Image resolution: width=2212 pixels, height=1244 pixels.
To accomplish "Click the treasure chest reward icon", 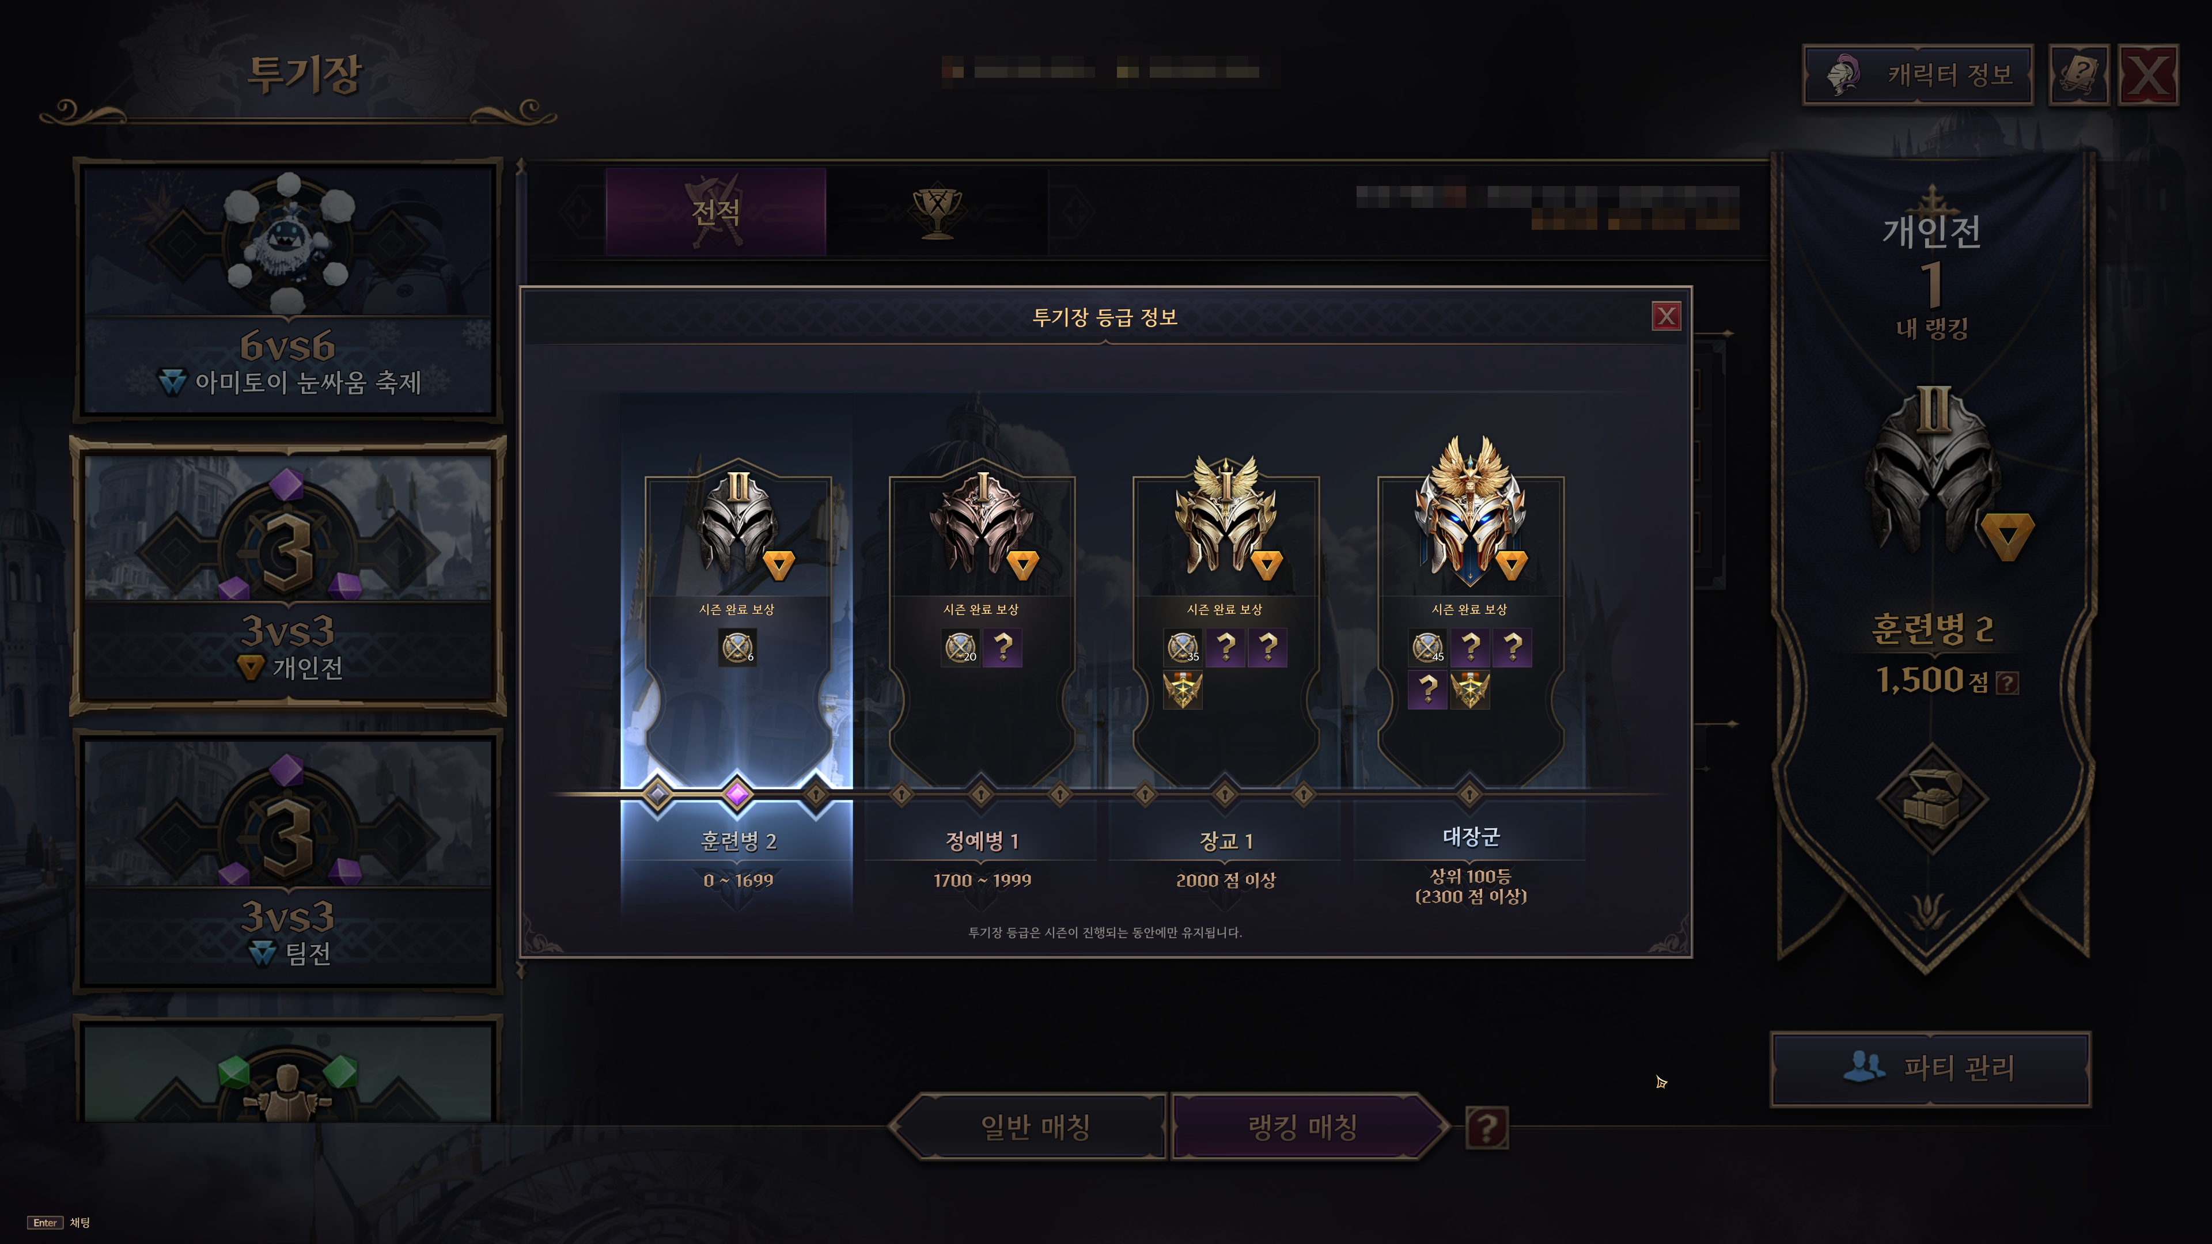I will pyautogui.click(x=1931, y=798).
